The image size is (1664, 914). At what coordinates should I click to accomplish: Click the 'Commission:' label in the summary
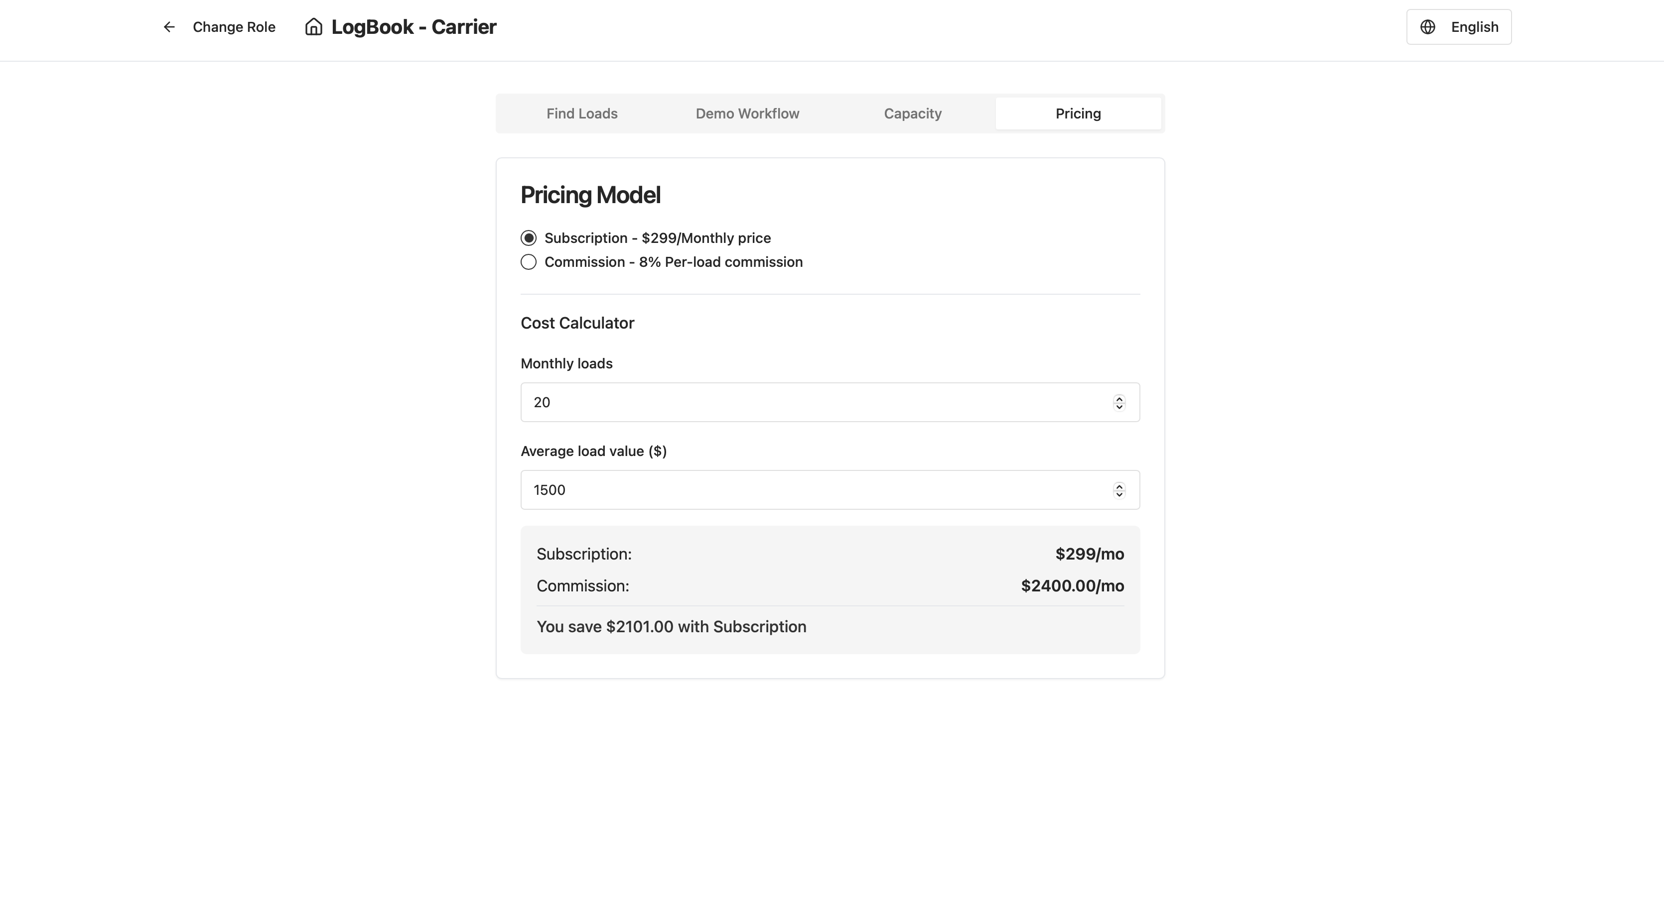[x=583, y=586]
